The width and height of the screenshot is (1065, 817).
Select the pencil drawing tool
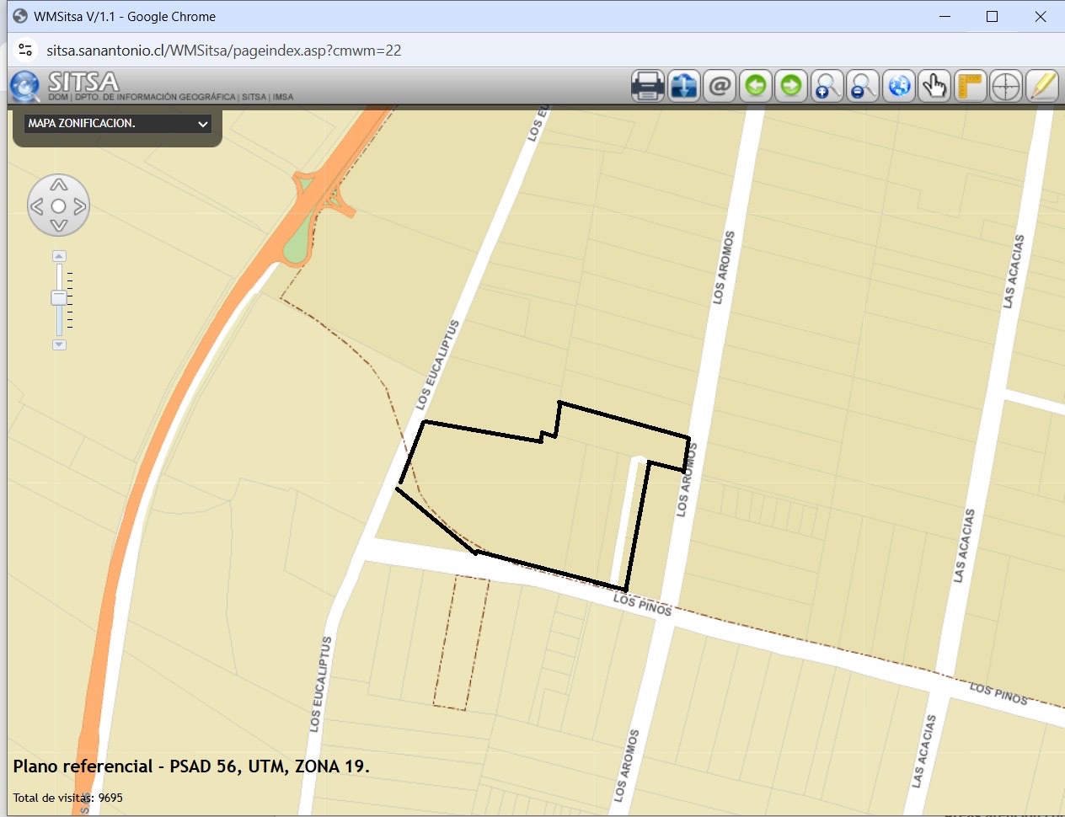pyautogui.click(x=1042, y=86)
